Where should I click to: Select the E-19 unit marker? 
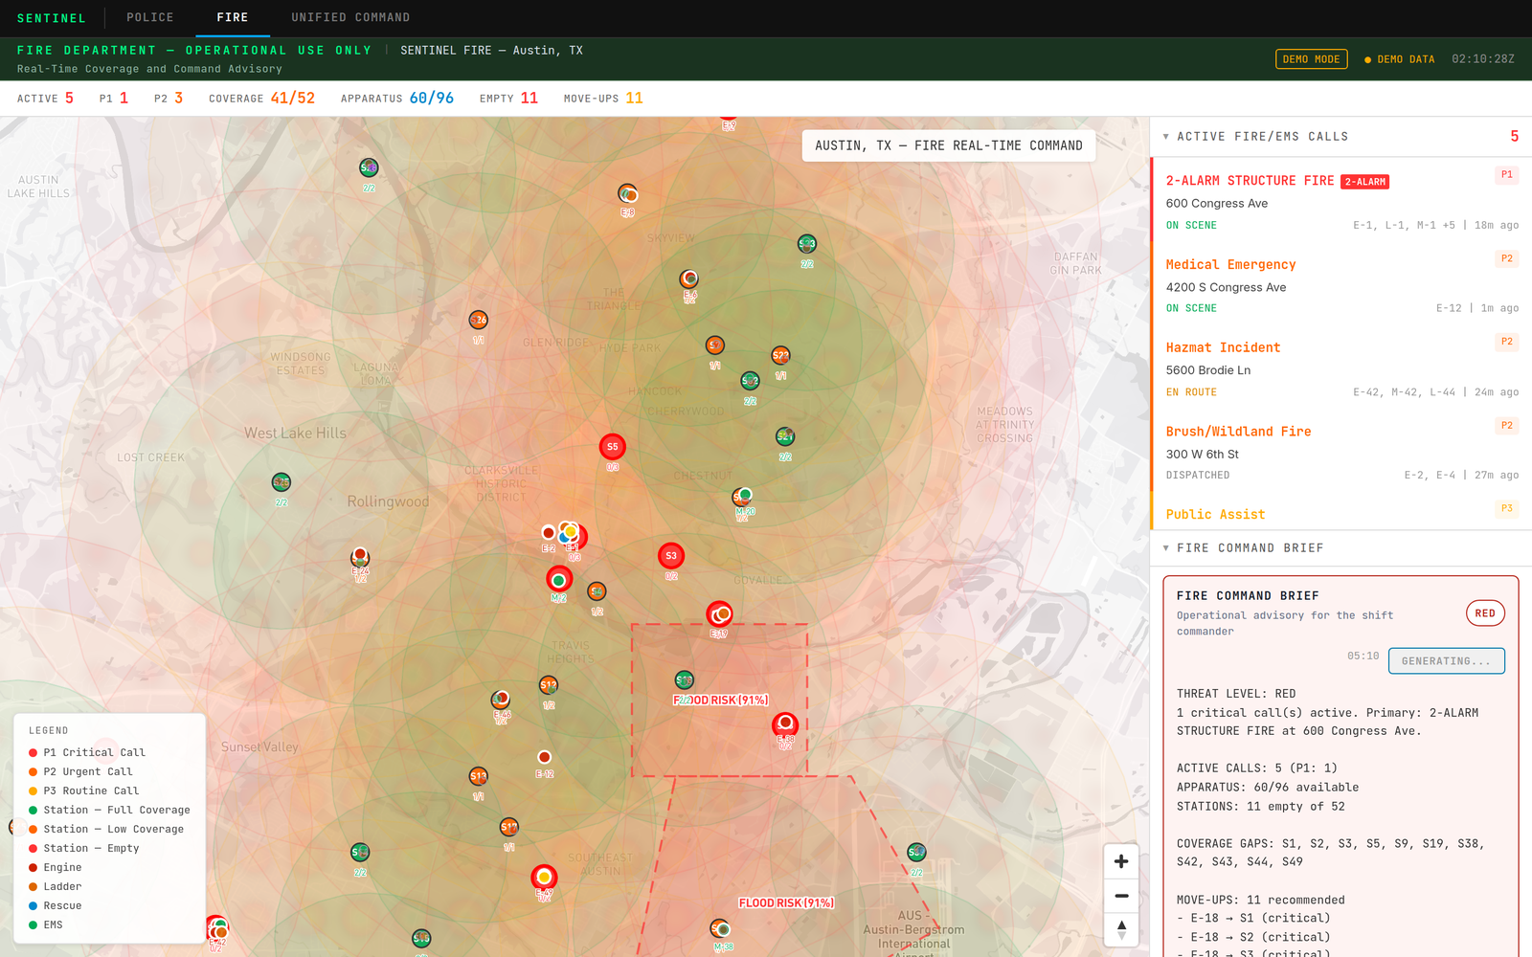pyautogui.click(x=720, y=614)
